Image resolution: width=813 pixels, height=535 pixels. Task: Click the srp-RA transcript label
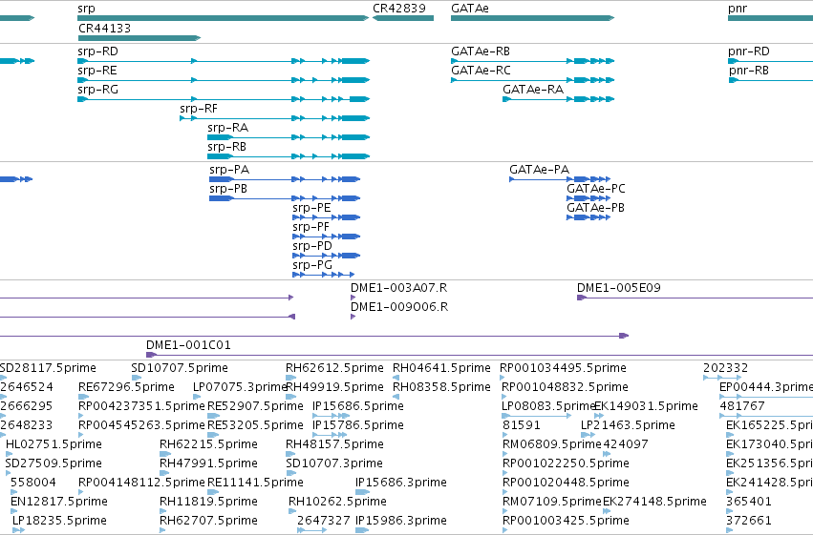227,127
